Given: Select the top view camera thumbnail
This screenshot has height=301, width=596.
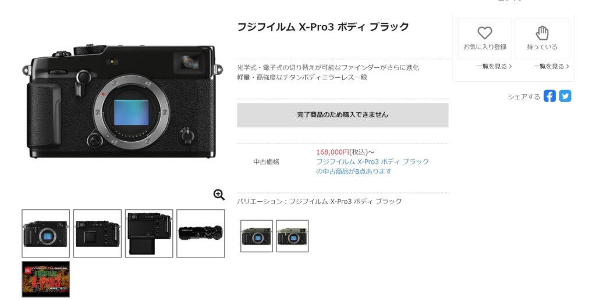Looking at the screenshot, I should tap(201, 234).
